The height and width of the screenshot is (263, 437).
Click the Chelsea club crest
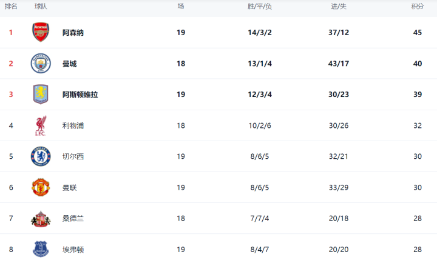point(41,156)
